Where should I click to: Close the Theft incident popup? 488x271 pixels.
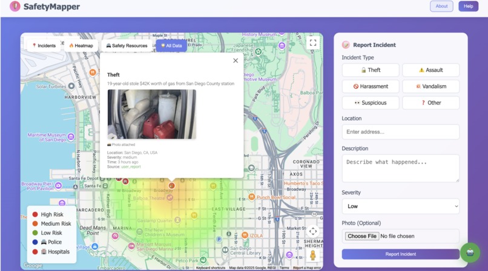coord(236,60)
